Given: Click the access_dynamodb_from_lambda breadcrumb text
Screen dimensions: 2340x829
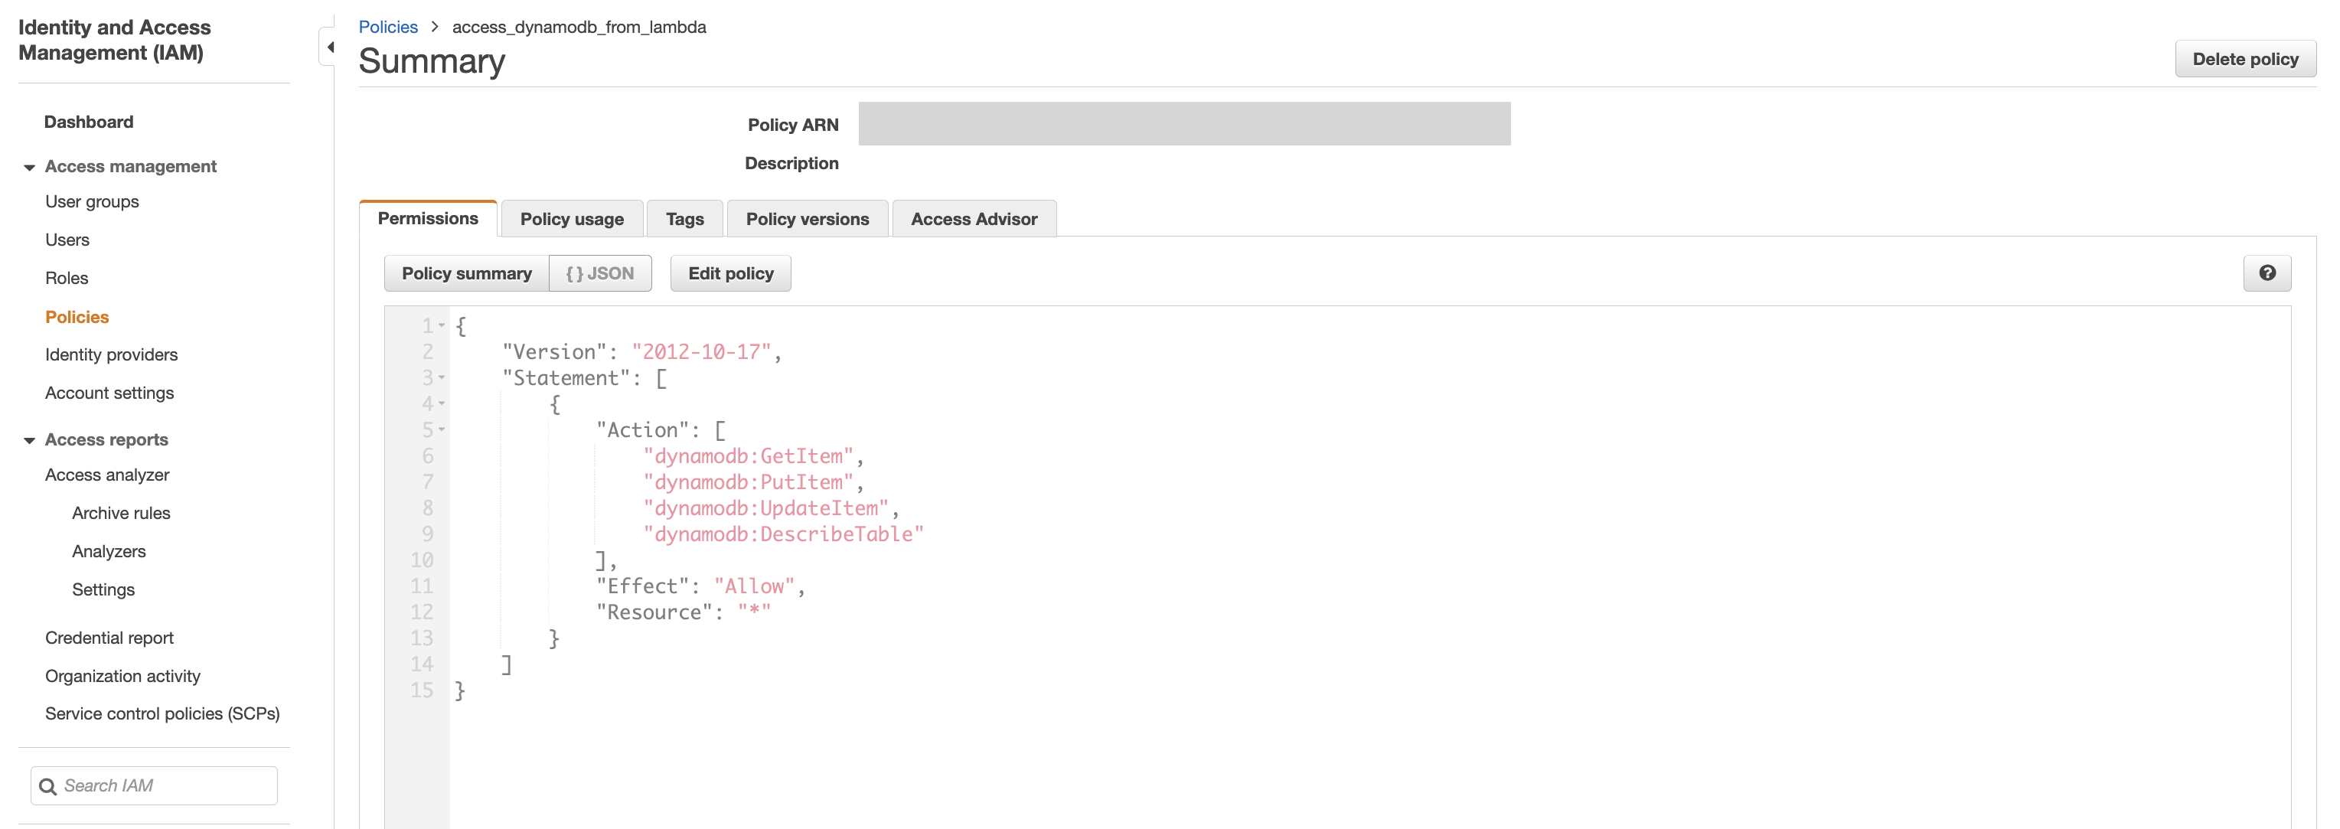Looking at the screenshot, I should (x=579, y=28).
